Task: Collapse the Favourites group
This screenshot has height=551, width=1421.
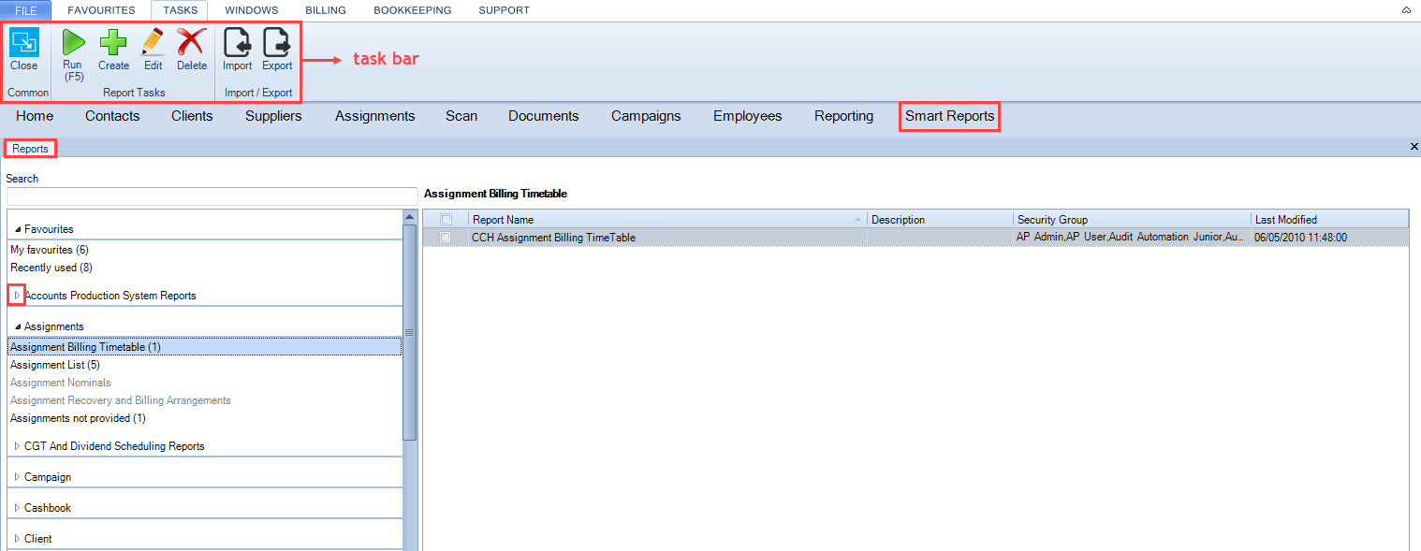Action: click(x=18, y=229)
